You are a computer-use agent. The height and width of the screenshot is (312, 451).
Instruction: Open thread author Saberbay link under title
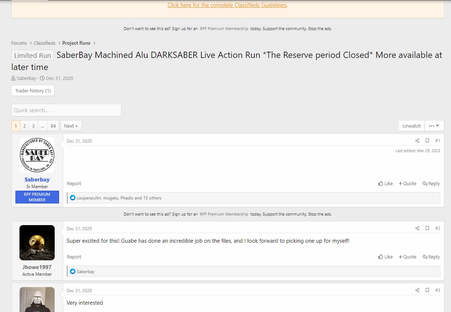coord(26,78)
